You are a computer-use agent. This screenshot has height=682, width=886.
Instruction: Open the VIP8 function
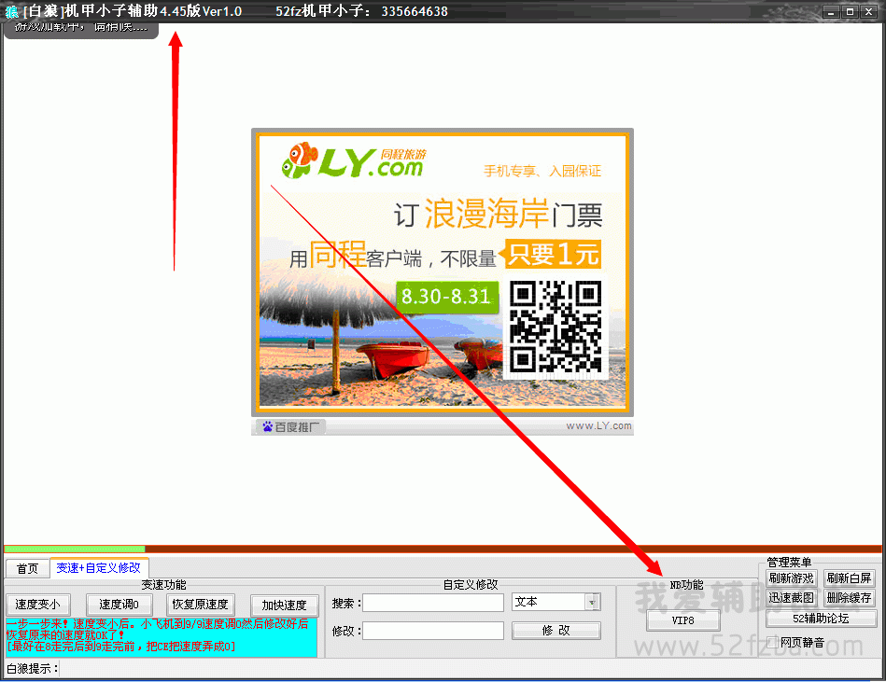[682, 619]
